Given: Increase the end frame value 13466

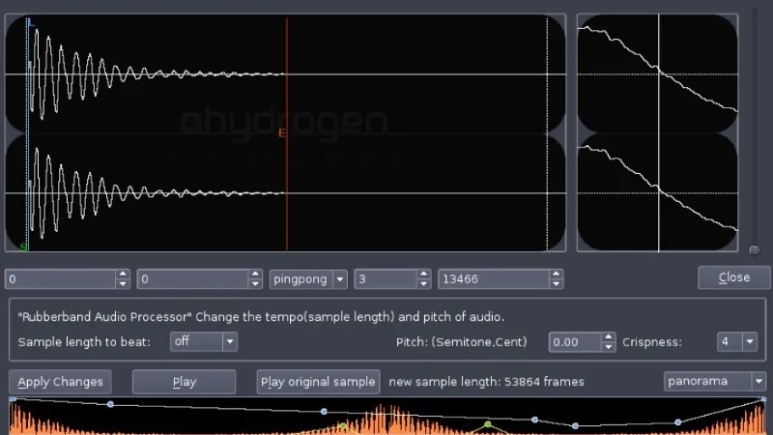Looking at the screenshot, I should pos(557,275).
